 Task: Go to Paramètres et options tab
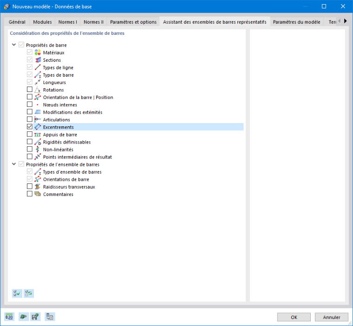click(x=133, y=22)
